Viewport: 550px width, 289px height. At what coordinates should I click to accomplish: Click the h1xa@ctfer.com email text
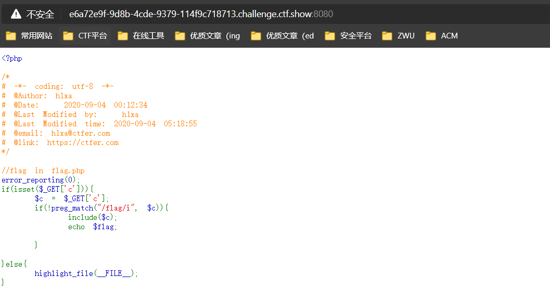click(81, 133)
